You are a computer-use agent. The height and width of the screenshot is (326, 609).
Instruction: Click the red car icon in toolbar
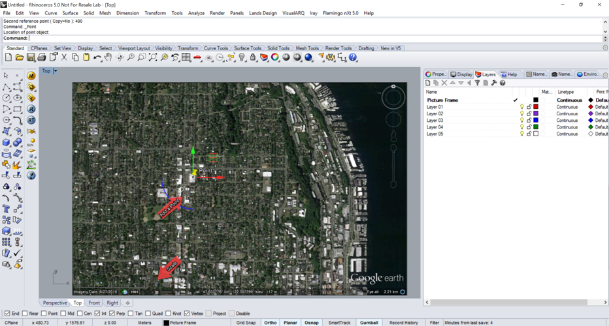tap(197, 58)
